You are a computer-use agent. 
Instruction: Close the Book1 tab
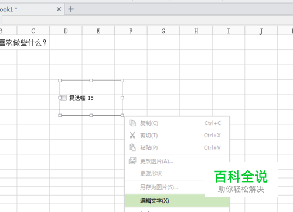(59, 9)
